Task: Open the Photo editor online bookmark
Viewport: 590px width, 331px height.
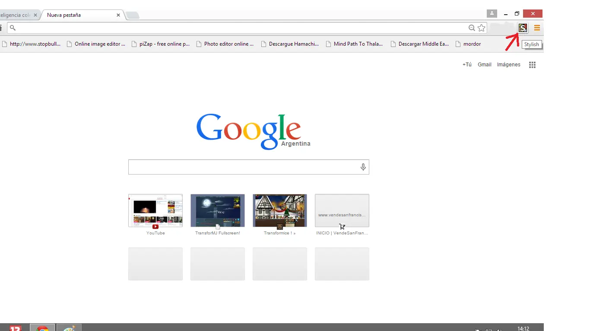Action: [x=225, y=44]
